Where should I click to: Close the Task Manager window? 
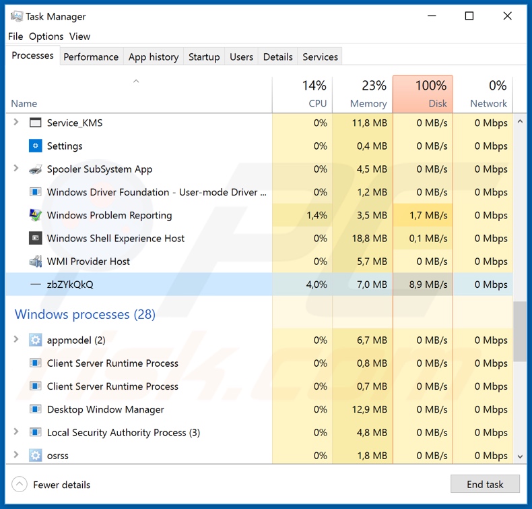point(507,16)
